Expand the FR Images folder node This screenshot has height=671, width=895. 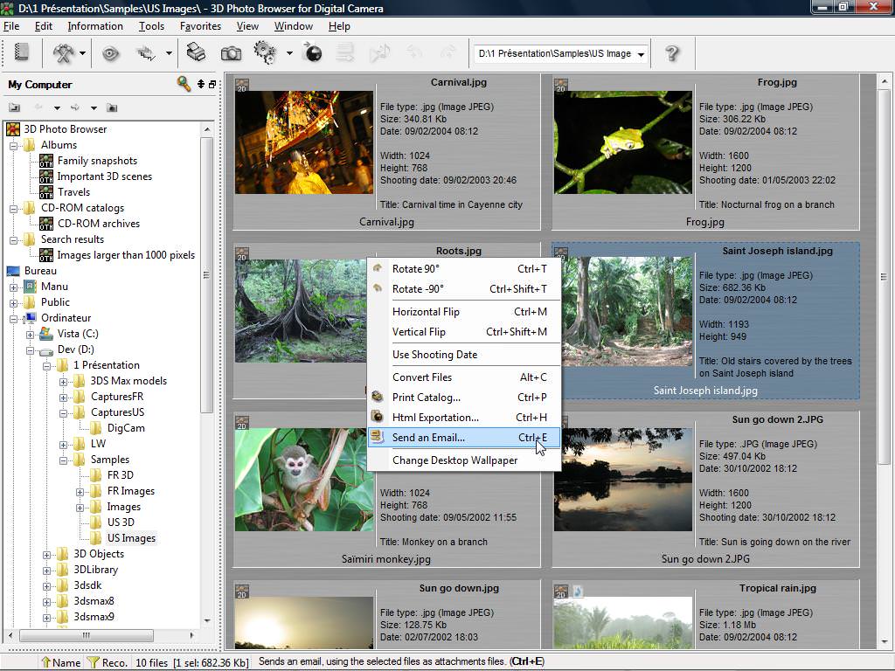click(80, 492)
